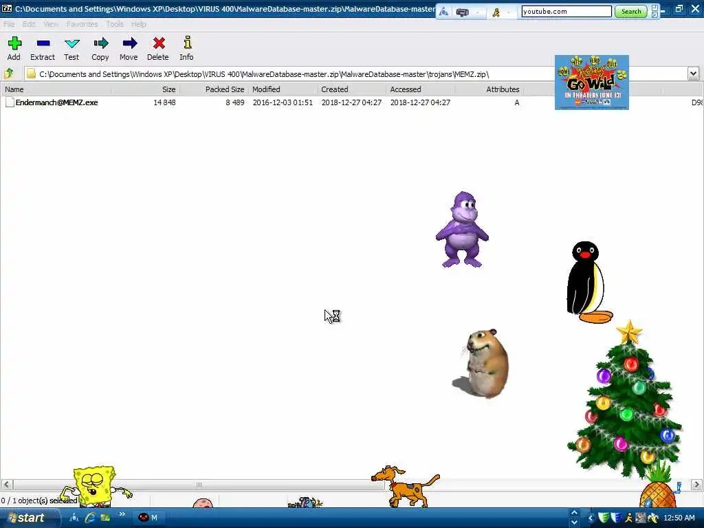Open the File menu
The height and width of the screenshot is (528, 704).
click(x=9, y=24)
